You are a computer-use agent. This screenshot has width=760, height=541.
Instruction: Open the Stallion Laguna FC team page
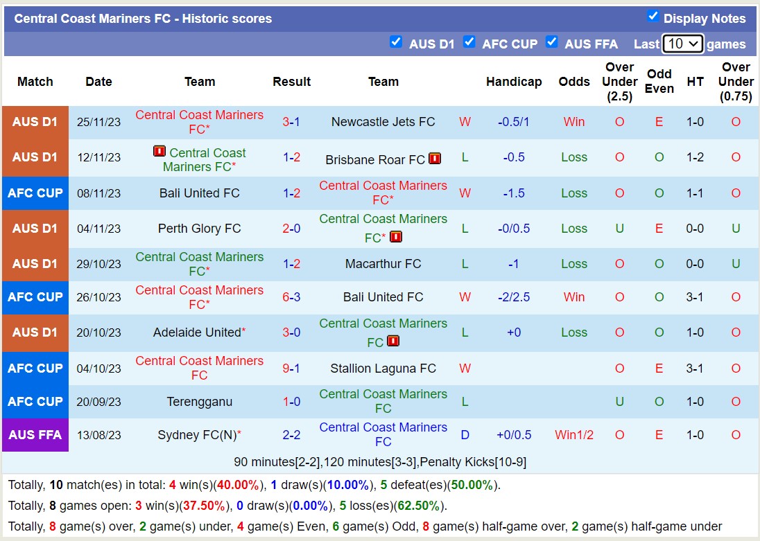(383, 369)
